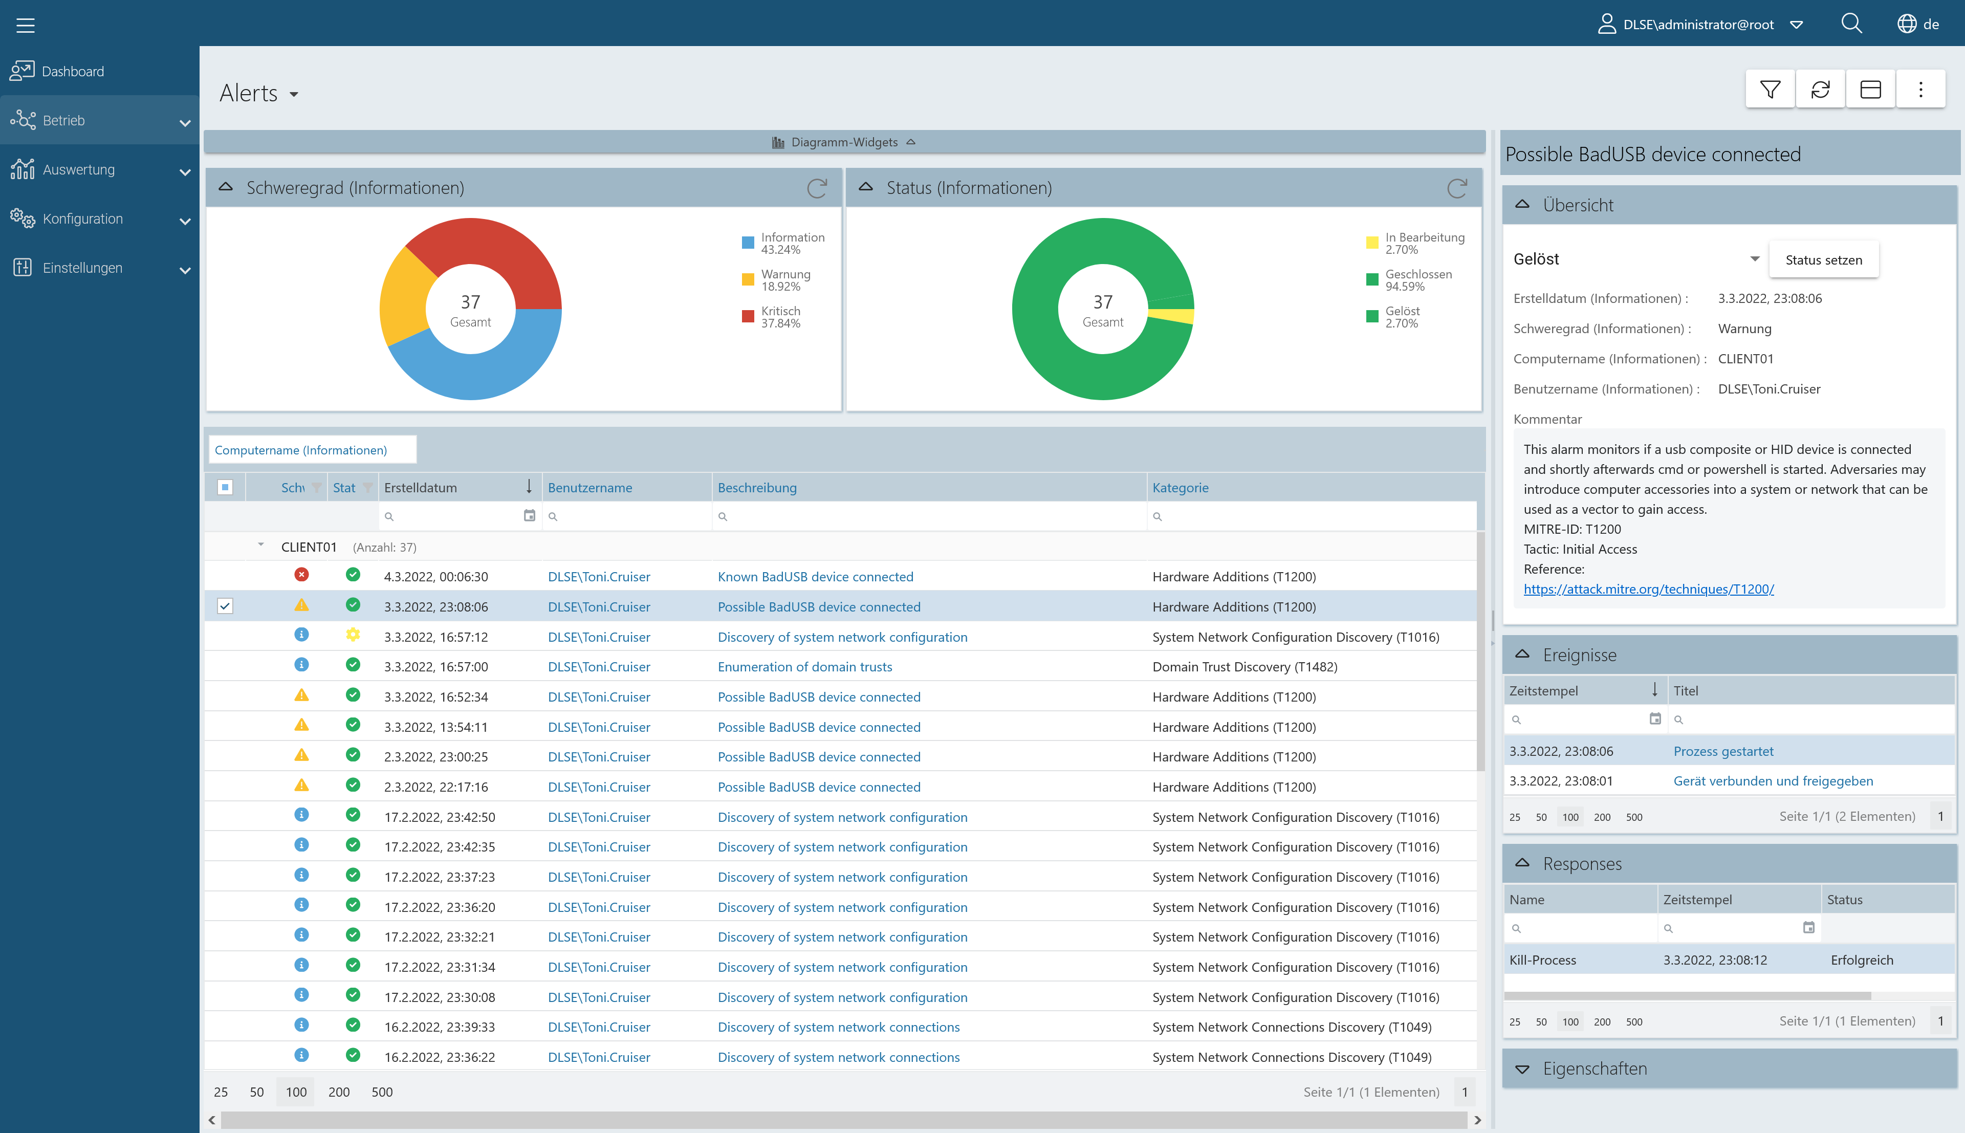Click the Beschreibung column search field
This screenshot has height=1133, width=1965.
pyautogui.click(x=929, y=516)
